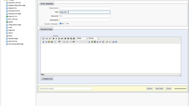Paste from clipboard icon
Image resolution: width=189 pixels, height=106 pixels.
tap(49, 42)
